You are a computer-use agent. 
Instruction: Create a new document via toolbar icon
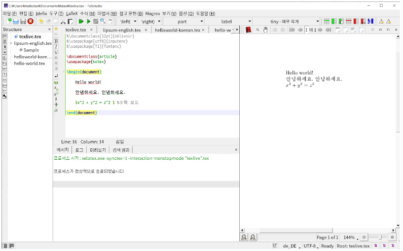(x=9, y=21)
